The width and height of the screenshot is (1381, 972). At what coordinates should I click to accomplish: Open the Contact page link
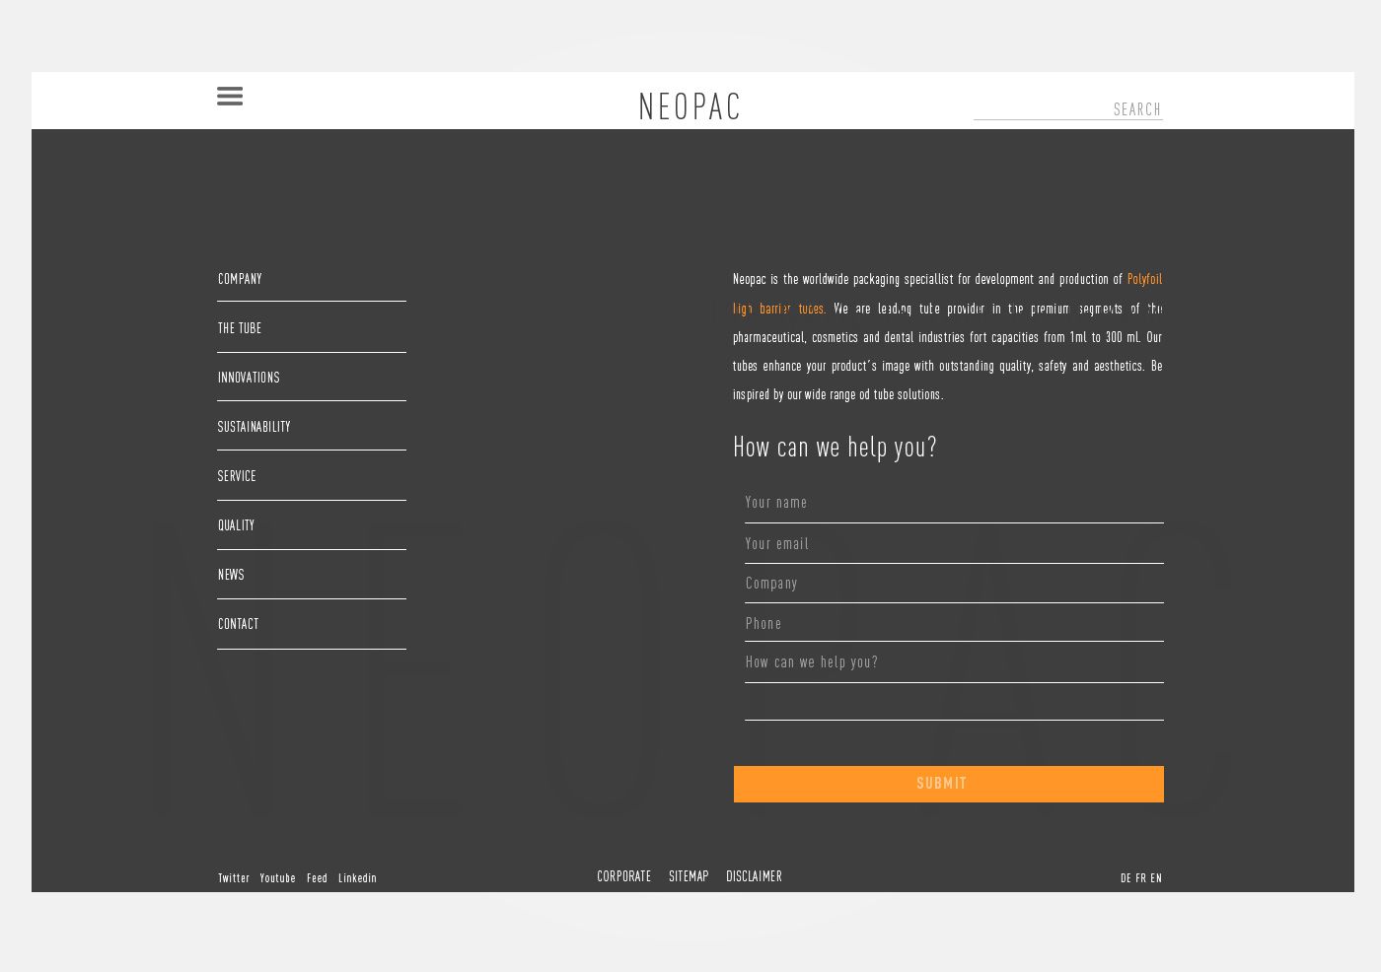click(x=238, y=624)
